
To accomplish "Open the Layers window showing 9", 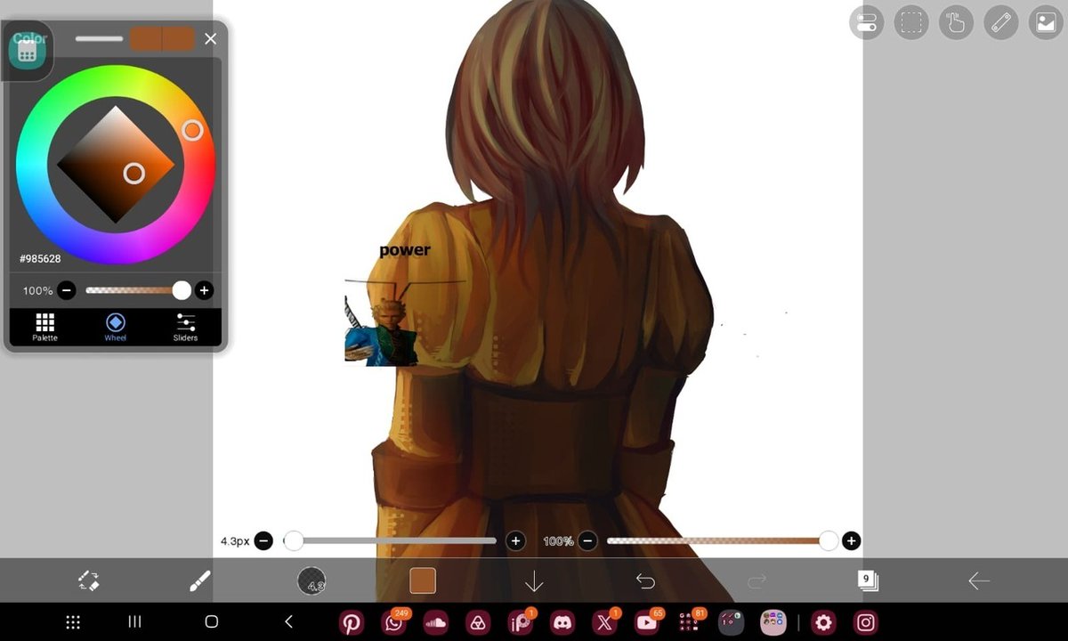I will pos(868,580).
